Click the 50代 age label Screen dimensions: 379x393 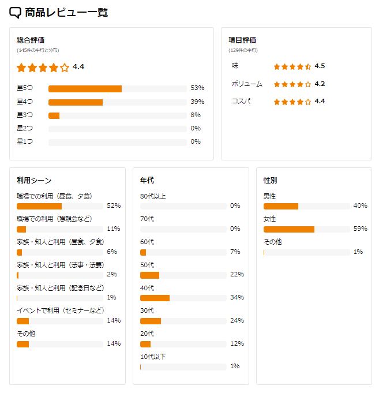coord(147,265)
